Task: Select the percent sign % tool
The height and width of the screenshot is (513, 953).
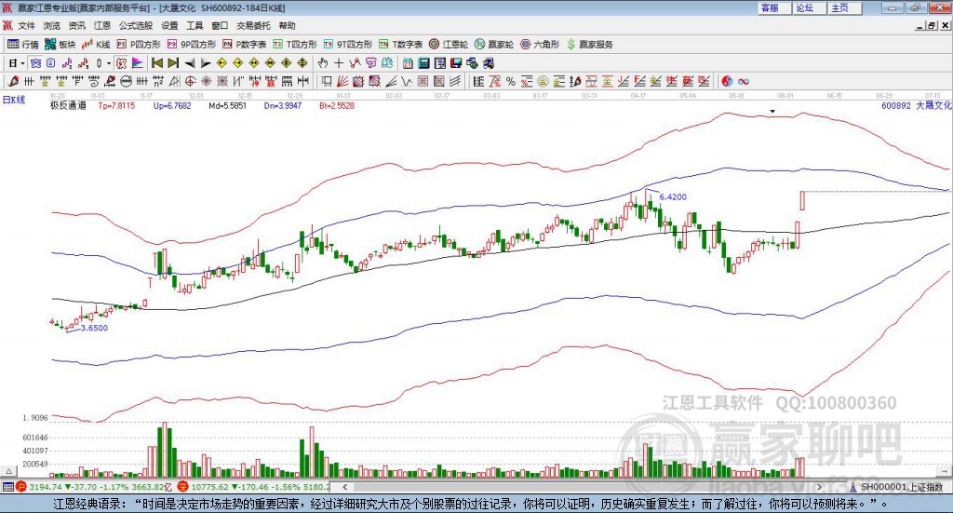Action: [x=511, y=81]
